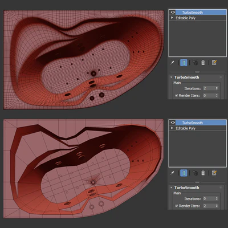Click Iterations spinner arrows beside value 2
Viewport: 228px width, 228px height.
pyautogui.click(x=217, y=88)
